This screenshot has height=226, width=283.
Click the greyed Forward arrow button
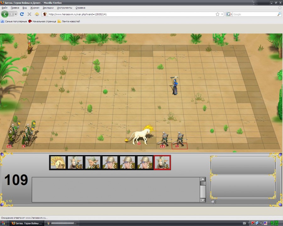click(12, 14)
